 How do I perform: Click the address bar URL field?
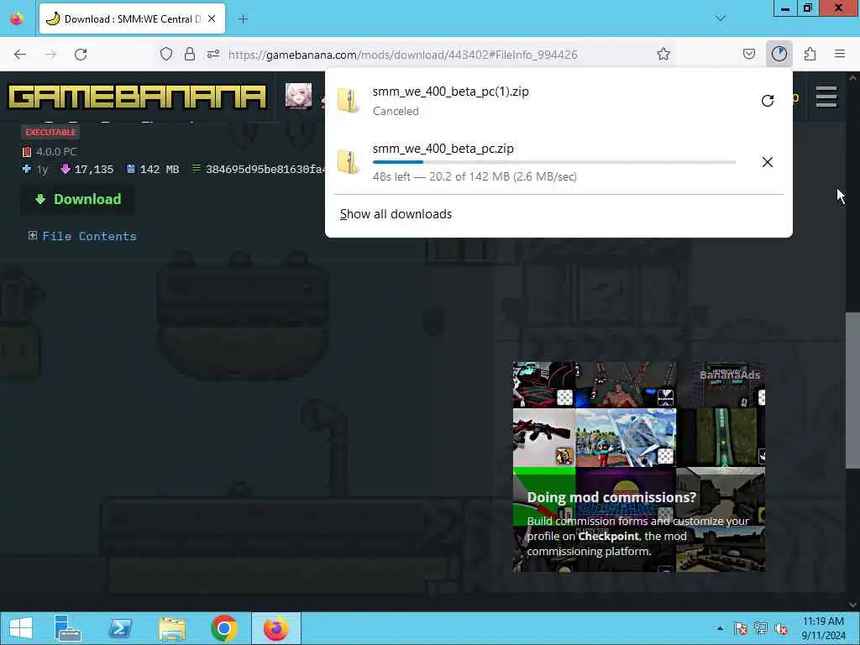(x=402, y=55)
